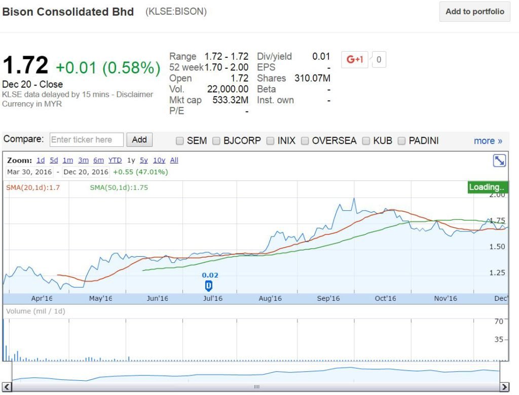Click the price change +0.01 (0.58%)
This screenshot has width=519, height=395.
point(108,68)
